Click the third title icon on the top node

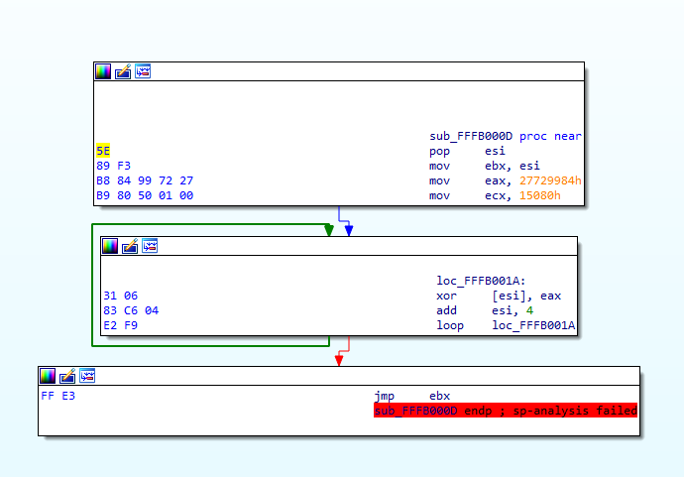[143, 71]
